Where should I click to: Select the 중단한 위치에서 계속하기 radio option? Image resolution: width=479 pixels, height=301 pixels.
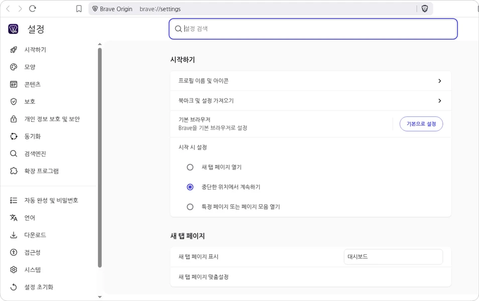coord(190,187)
